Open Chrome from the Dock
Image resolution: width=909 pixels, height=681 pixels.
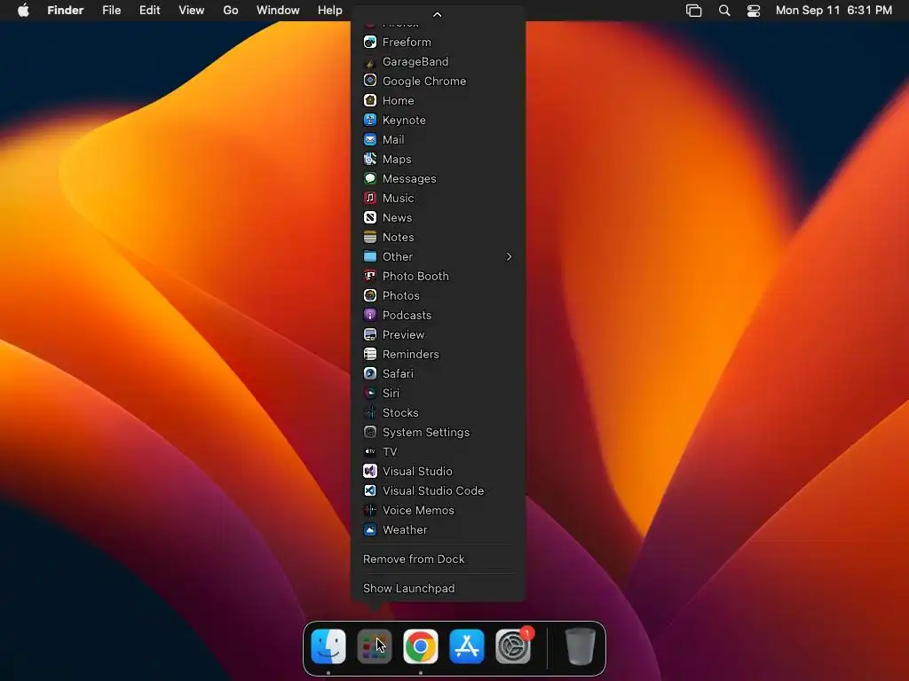tap(420, 646)
